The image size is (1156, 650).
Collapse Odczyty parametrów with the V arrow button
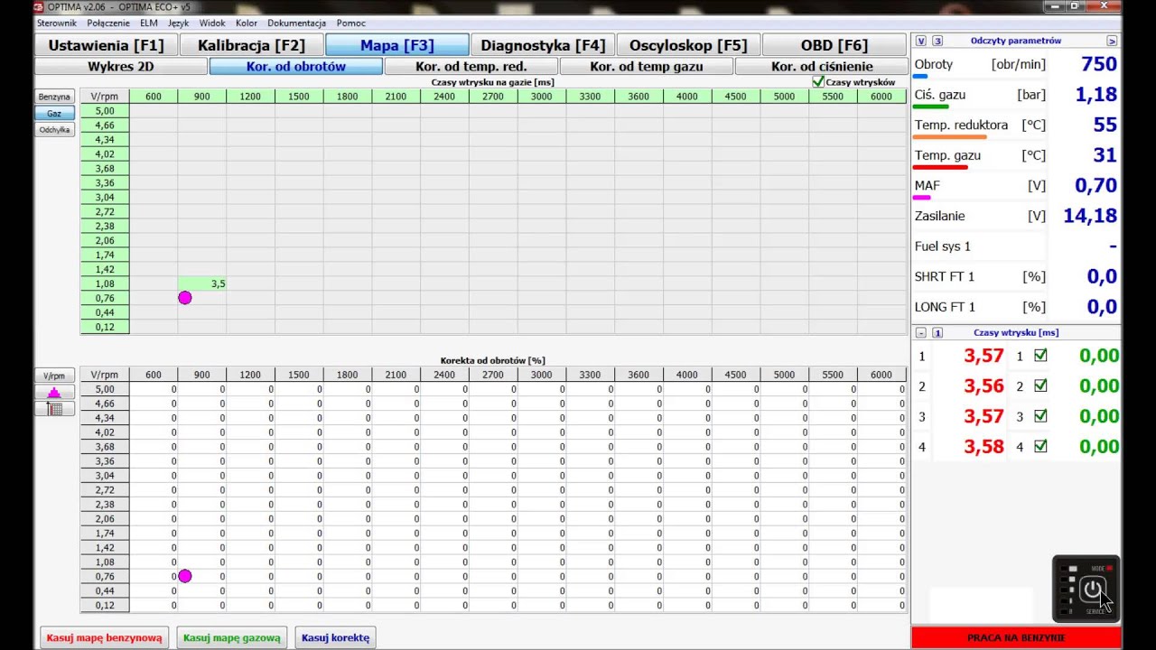[920, 41]
